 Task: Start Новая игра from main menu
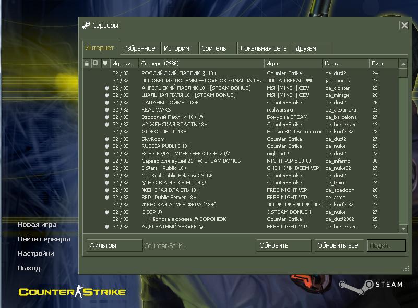coord(37,225)
